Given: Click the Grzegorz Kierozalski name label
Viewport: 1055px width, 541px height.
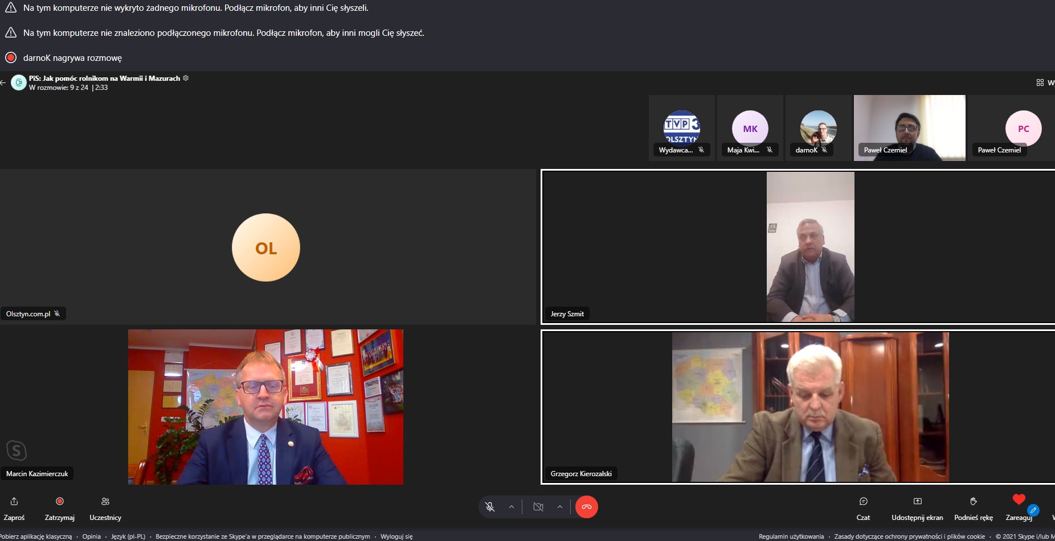Looking at the screenshot, I should coord(581,473).
